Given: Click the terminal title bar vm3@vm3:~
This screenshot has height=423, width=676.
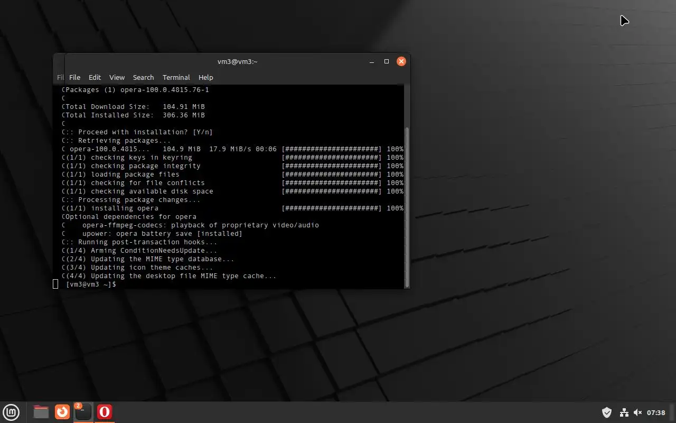Looking at the screenshot, I should tap(237, 61).
